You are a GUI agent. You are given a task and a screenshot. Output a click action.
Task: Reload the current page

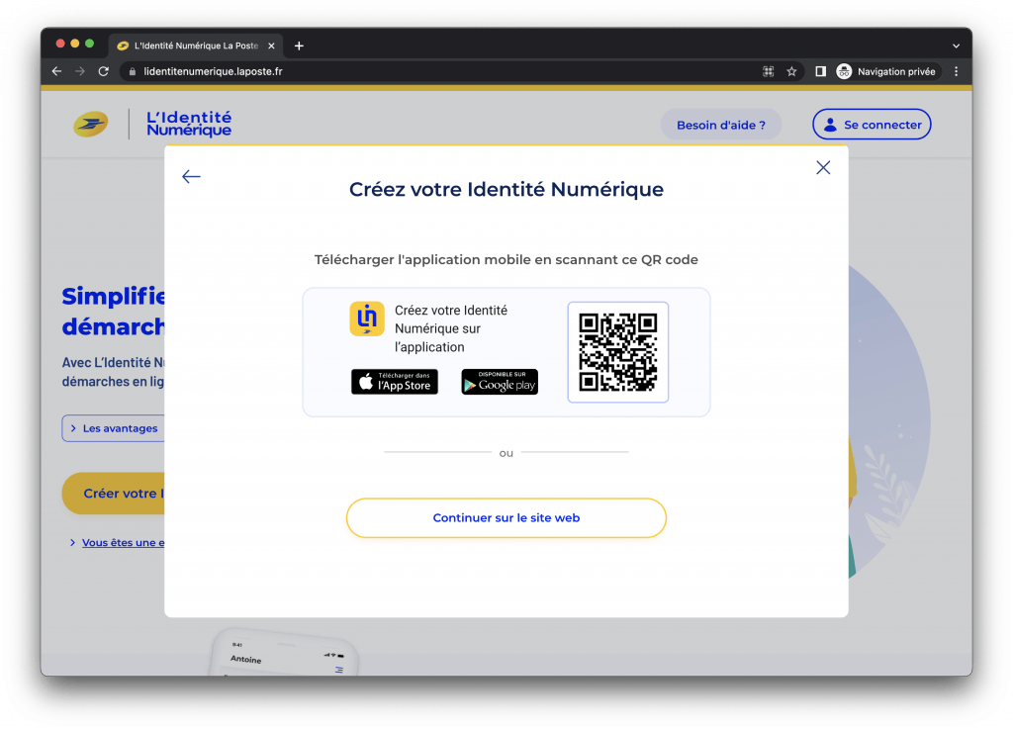coord(103,71)
